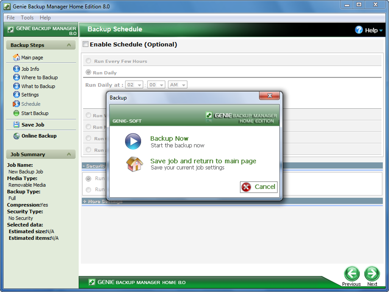Go to Job Info step
Image resolution: width=389 pixels, height=292 pixels.
pos(30,69)
